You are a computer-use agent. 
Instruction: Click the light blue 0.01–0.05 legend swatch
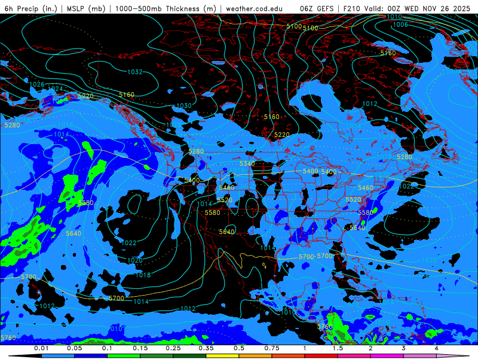pyautogui.click(x=58, y=356)
